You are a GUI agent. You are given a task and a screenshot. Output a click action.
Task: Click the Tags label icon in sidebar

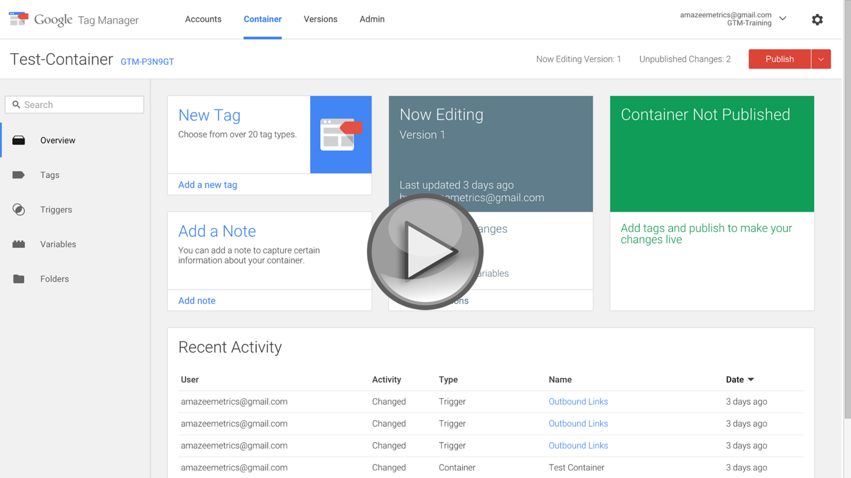pyautogui.click(x=19, y=175)
